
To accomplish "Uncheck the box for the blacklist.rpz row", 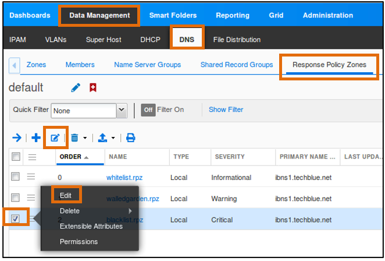I will click(15, 218).
